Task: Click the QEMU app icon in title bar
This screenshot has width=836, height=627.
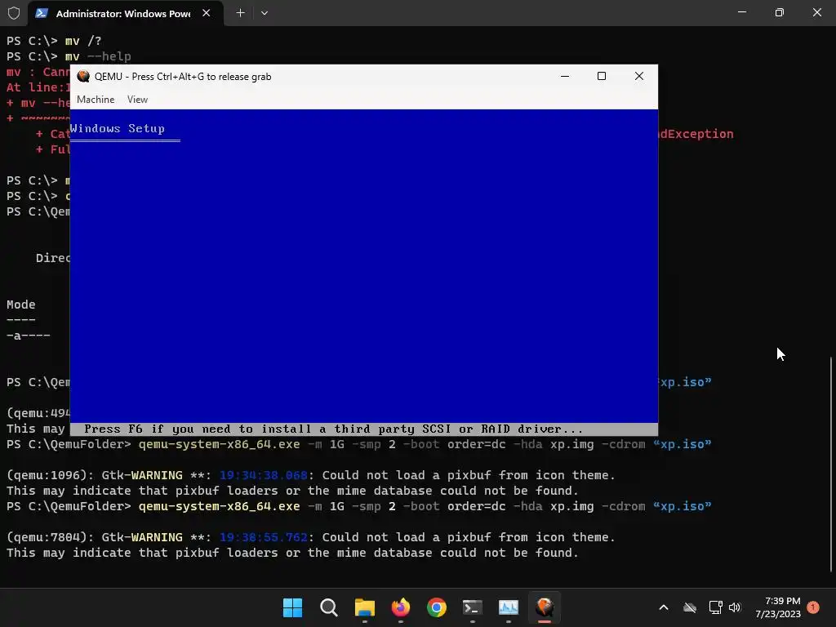Action: [83, 76]
